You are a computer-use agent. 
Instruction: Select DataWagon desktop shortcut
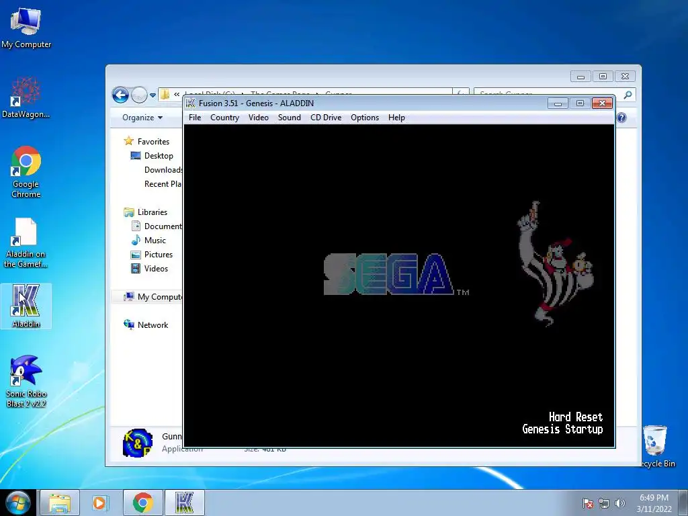click(26, 97)
